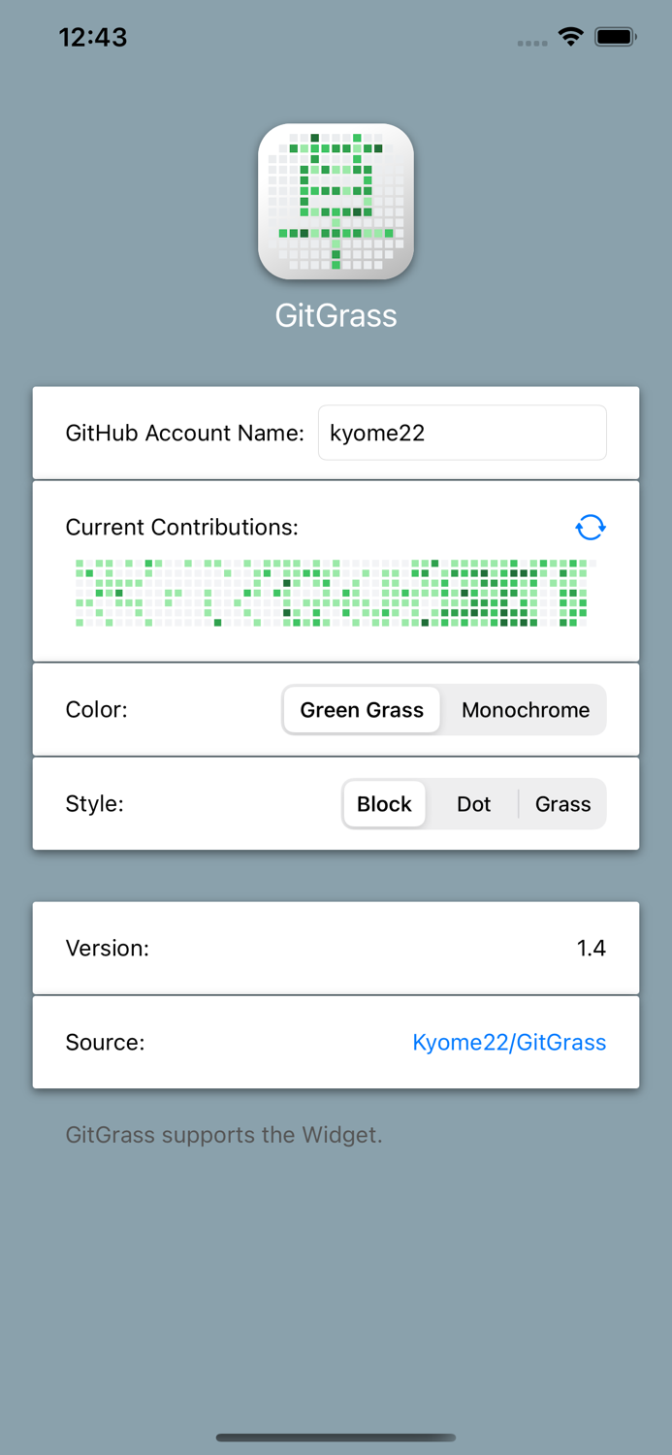The image size is (672, 1455).
Task: Click the cellular signal dots indicator
Action: pos(531,41)
